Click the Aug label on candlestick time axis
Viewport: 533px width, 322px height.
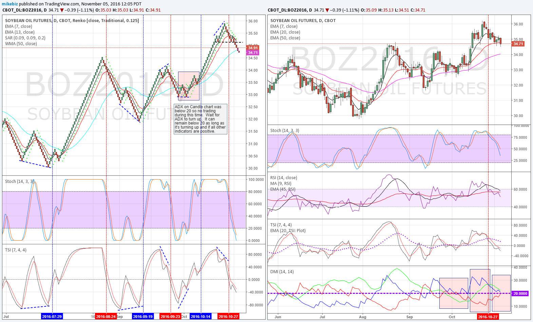pos(363,317)
